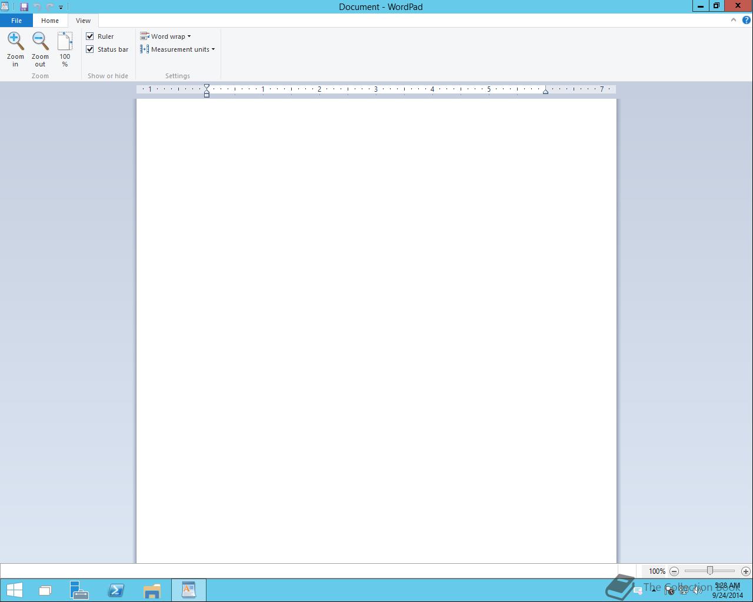Viewport: 753px width, 602px height.
Task: Open the taskbar clock showing 9/24/2014
Action: click(x=728, y=590)
